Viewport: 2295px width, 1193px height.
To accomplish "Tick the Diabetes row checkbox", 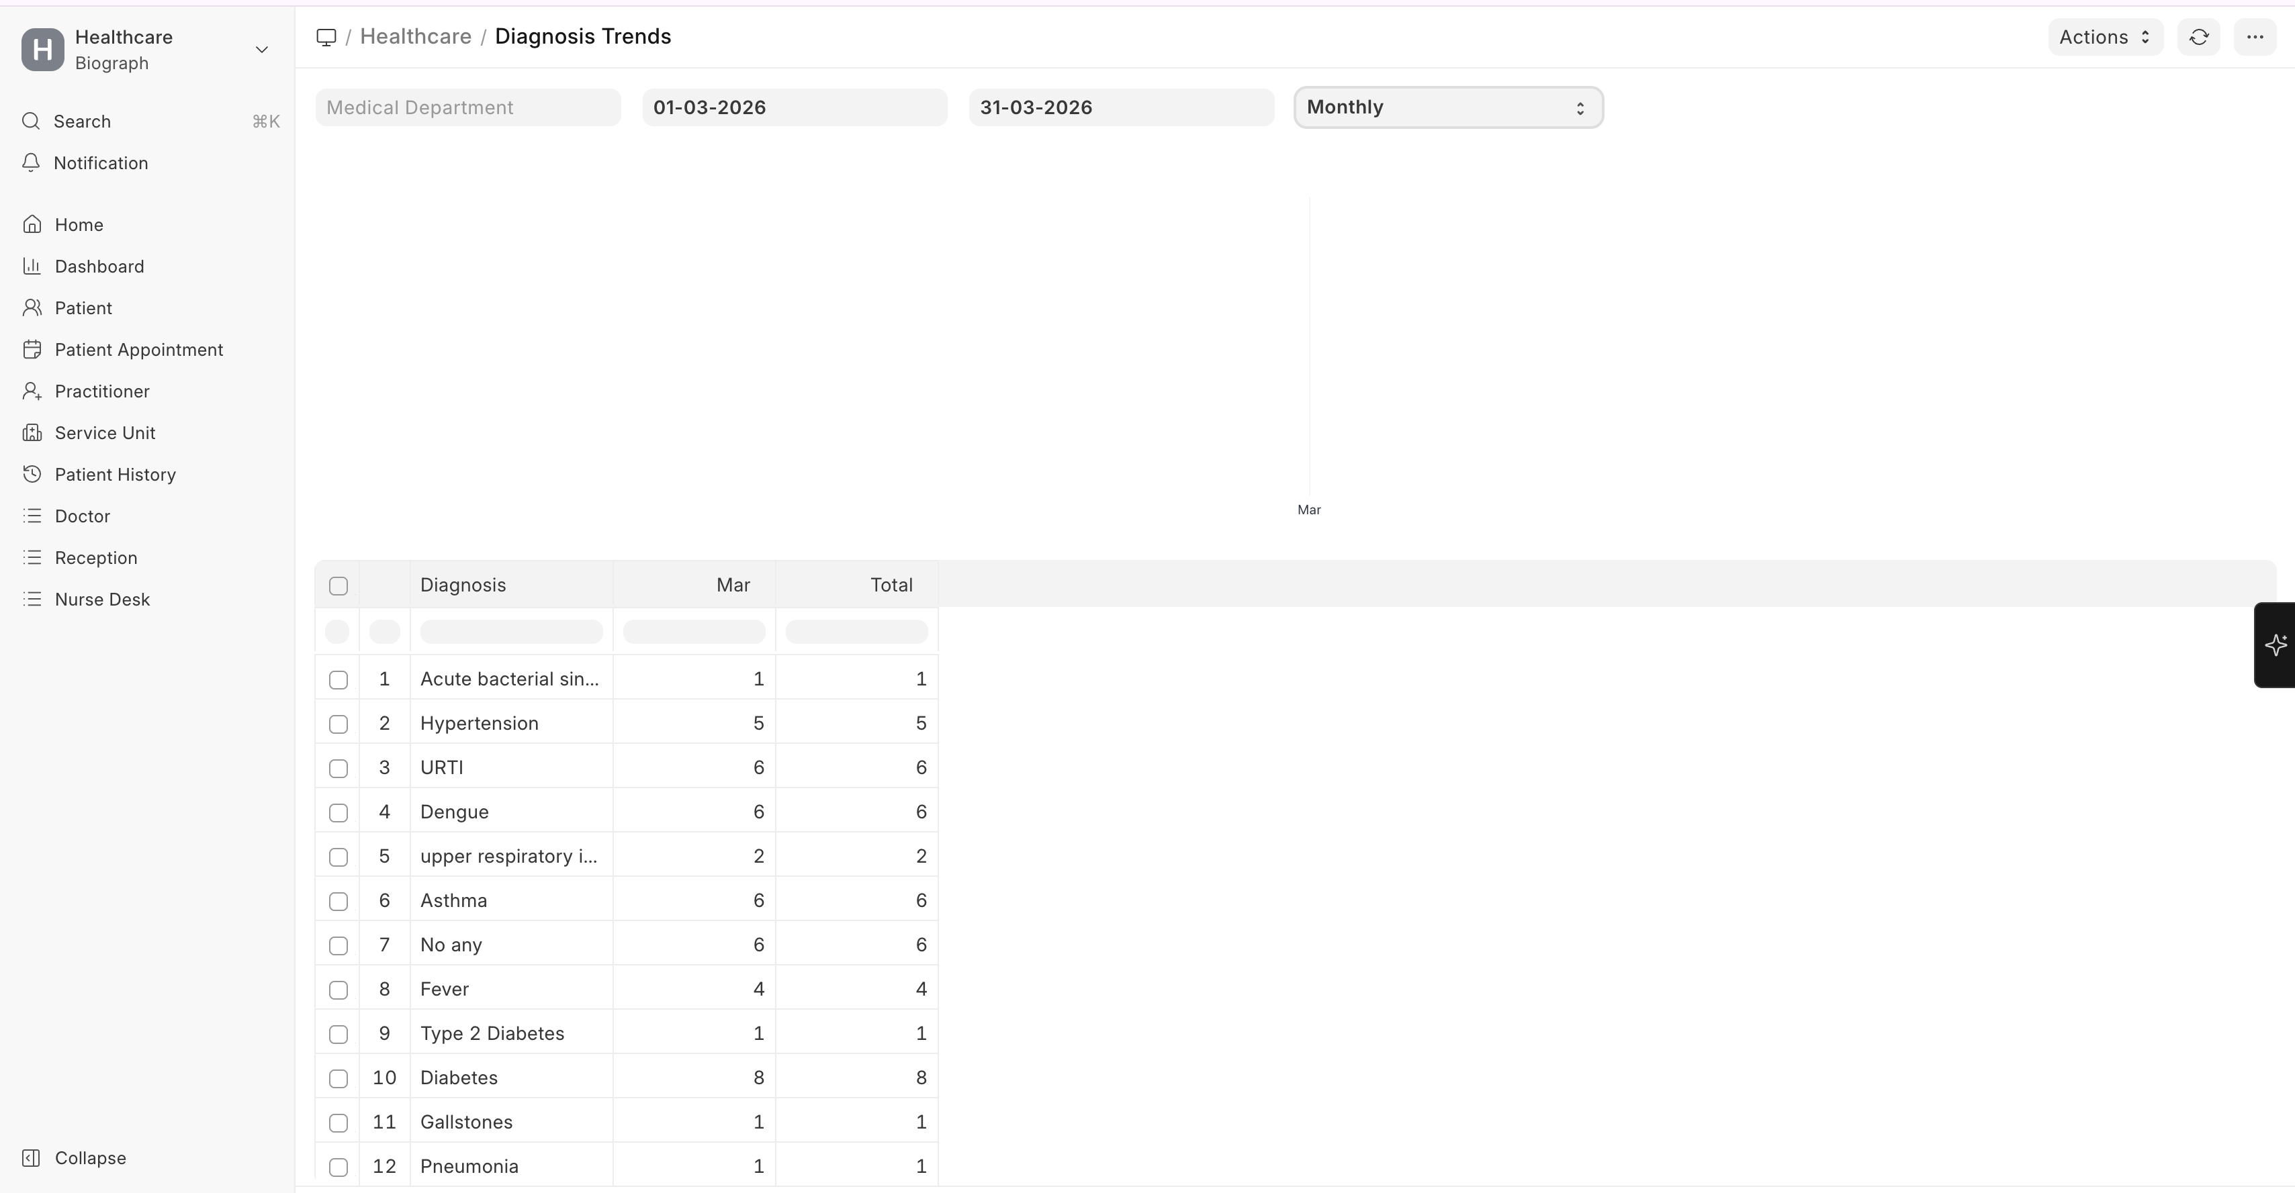I will pos(338,1078).
